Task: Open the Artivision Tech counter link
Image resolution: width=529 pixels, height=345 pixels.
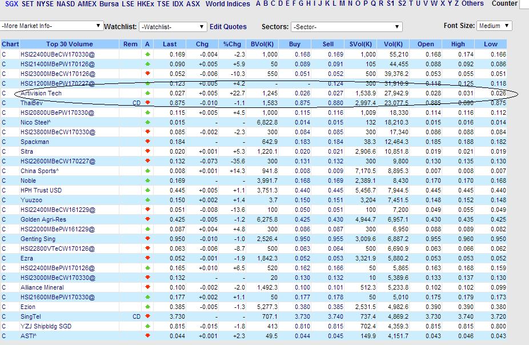Action: tap(41, 93)
